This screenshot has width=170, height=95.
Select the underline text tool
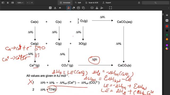(55, 8)
